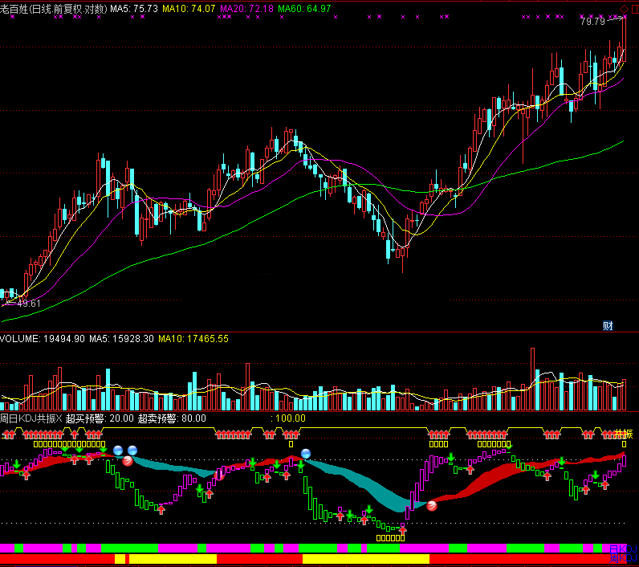
Task: Open the 周日KDJ共振X indicator title
Action: click(31, 418)
